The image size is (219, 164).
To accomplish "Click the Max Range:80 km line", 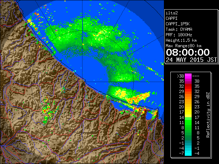I will pyautogui.click(x=183, y=46).
